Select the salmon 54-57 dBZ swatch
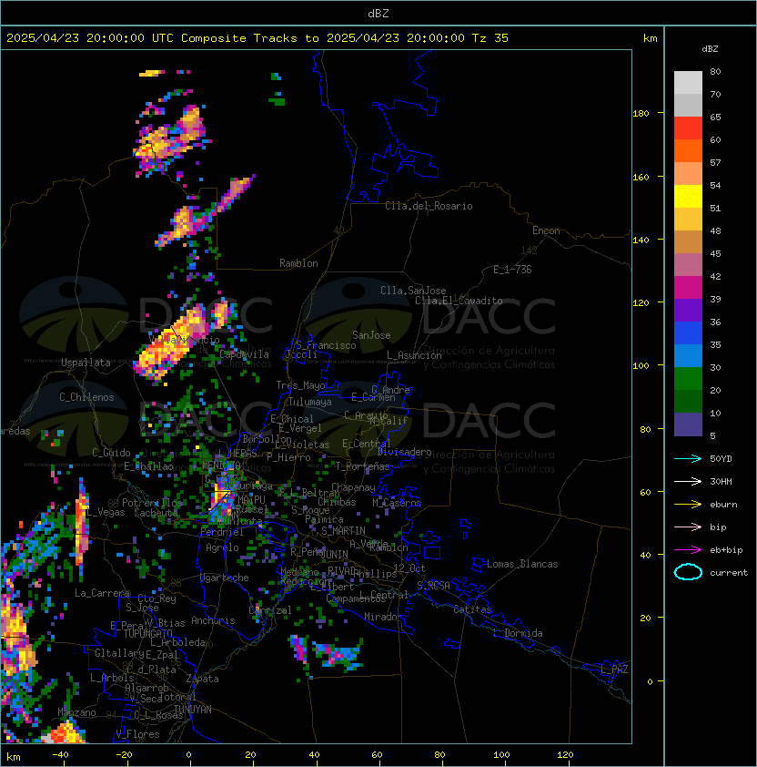The height and width of the screenshot is (767, 757). pos(688,174)
